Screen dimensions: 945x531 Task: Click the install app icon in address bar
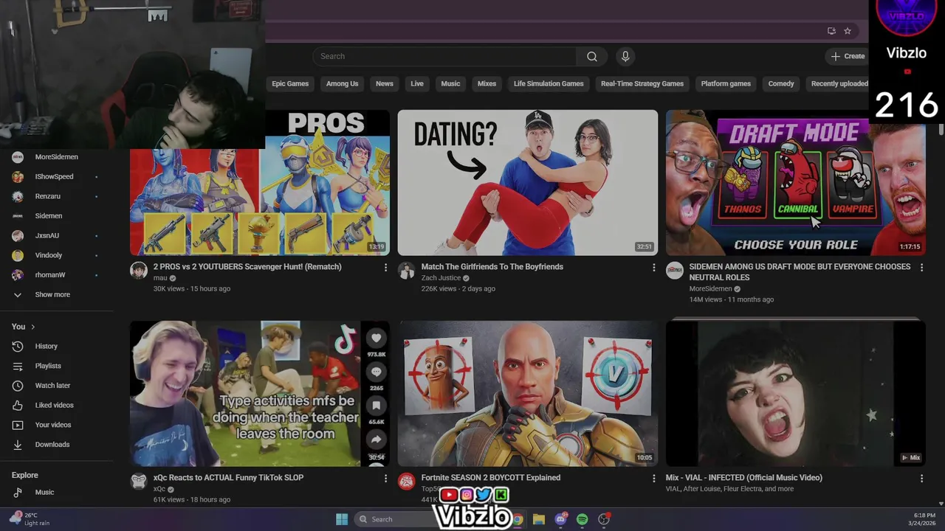[831, 31]
